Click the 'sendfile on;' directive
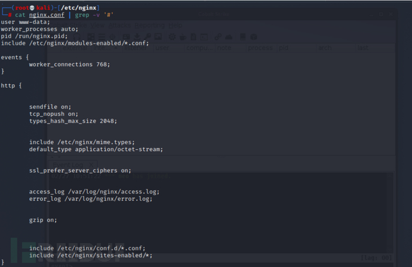This screenshot has height=267, width=412. tap(50, 107)
